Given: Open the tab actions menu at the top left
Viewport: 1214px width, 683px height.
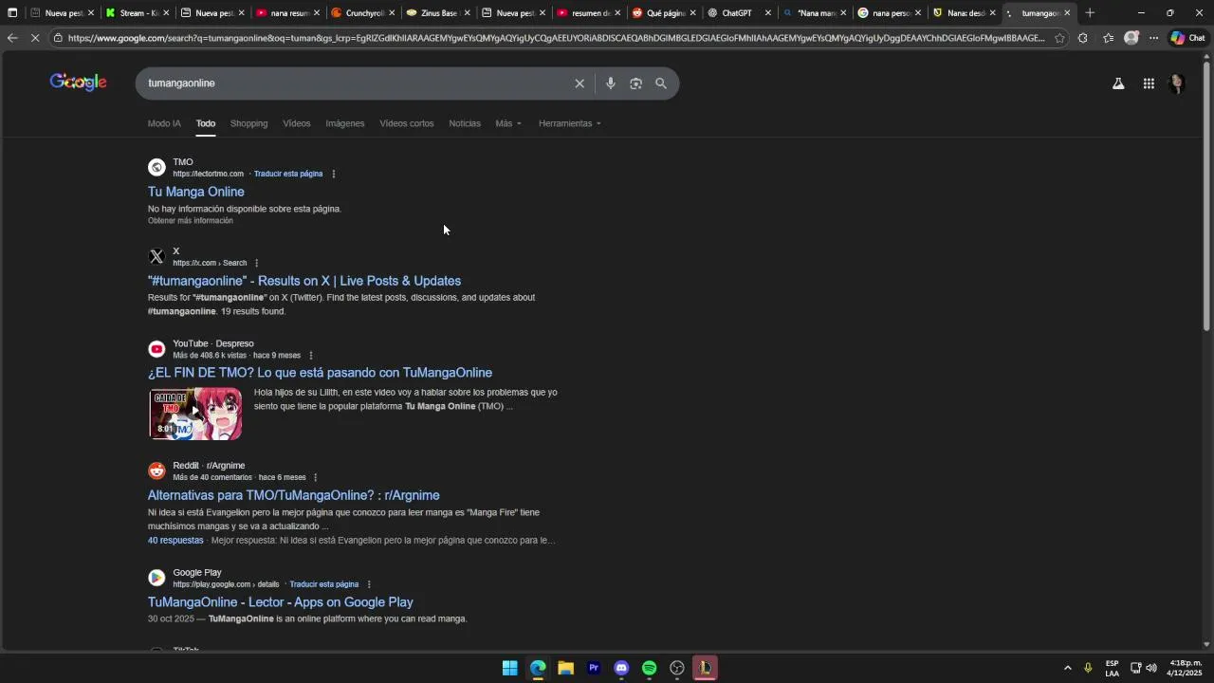Looking at the screenshot, I should (x=12, y=13).
